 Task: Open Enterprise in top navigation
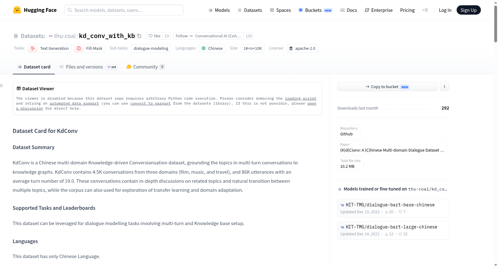tap(378, 10)
